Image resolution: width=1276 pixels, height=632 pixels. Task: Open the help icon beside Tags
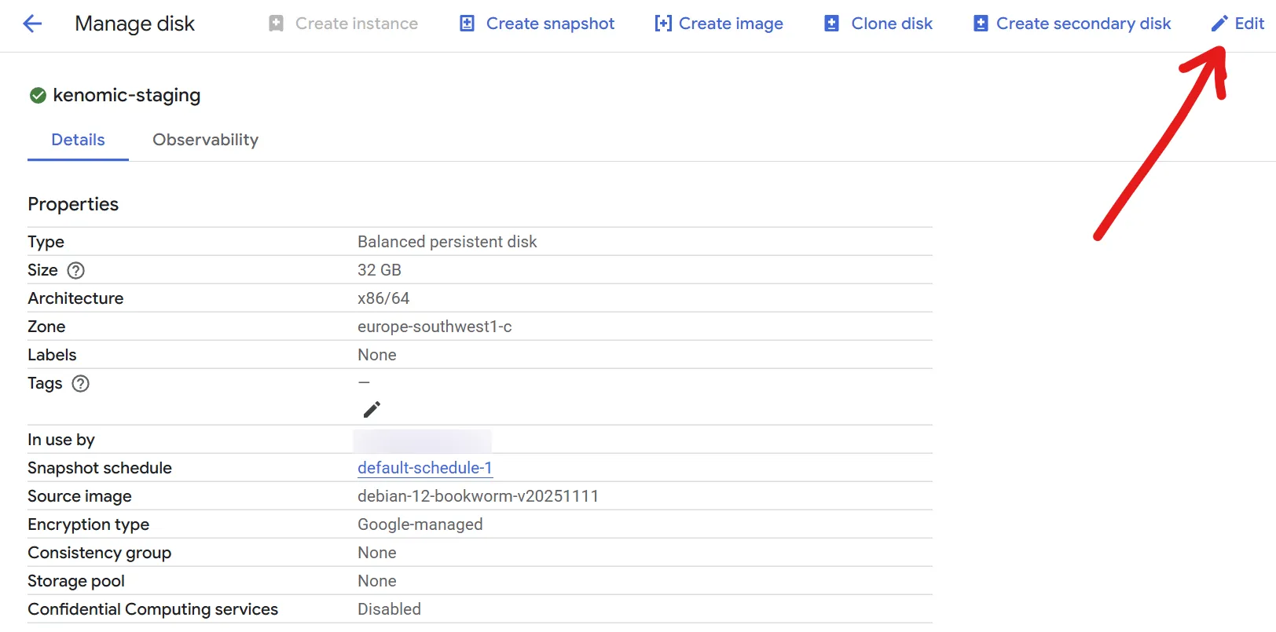(80, 384)
